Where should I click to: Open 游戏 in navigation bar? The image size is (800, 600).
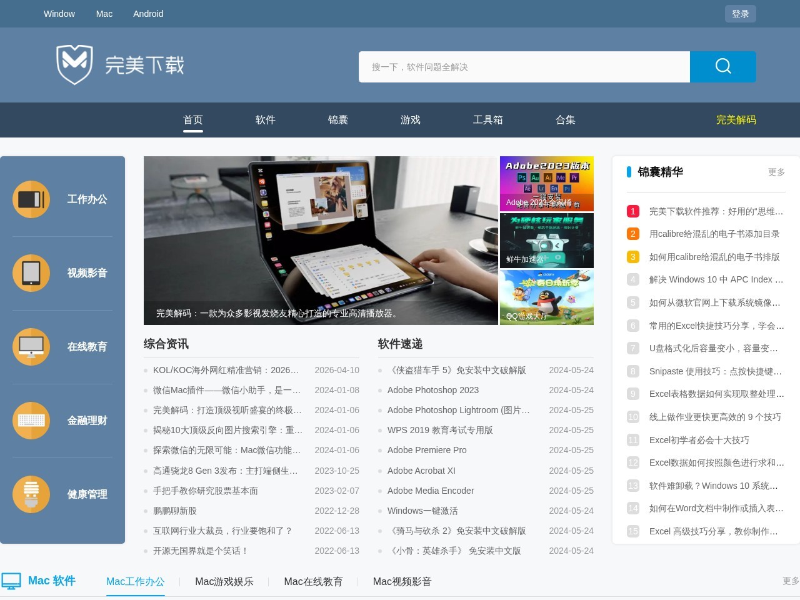(x=411, y=120)
